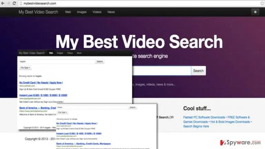Click the large Search button
265x149 pixels.
click(198, 71)
